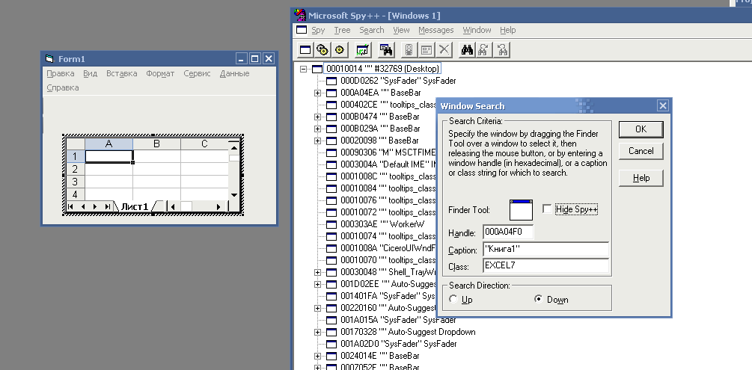Open the Вставка menu in Form1
The height and width of the screenshot is (370, 752).
click(122, 73)
